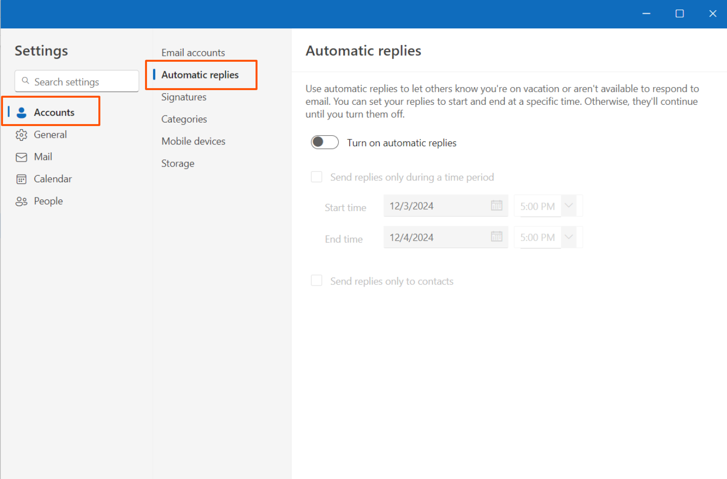The height and width of the screenshot is (479, 727).
Task: Select Signatures submenu item
Action: point(184,97)
